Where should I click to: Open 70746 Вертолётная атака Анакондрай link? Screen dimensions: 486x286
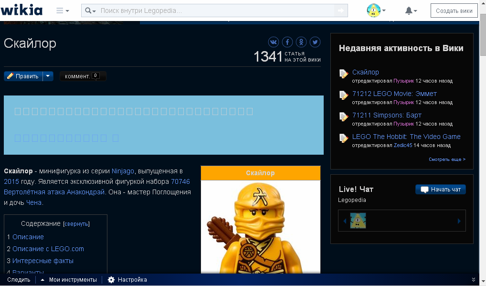(97, 187)
